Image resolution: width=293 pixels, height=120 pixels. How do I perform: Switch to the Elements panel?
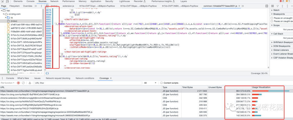coord(18,1)
